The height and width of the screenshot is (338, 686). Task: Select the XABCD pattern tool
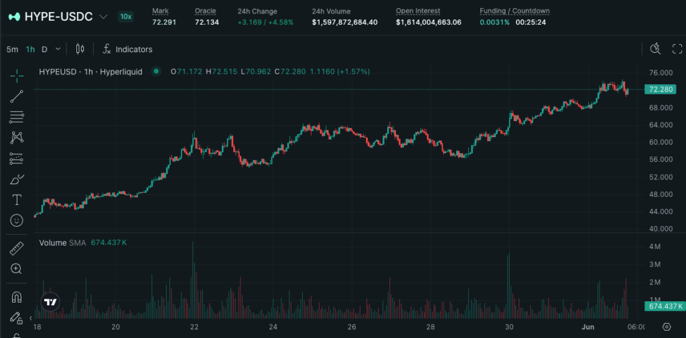(17, 137)
